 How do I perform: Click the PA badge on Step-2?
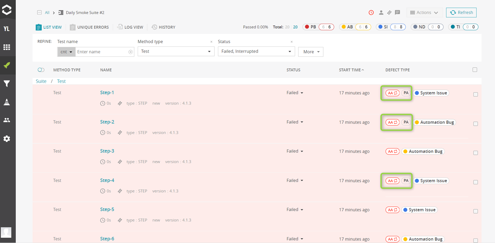tap(406, 122)
